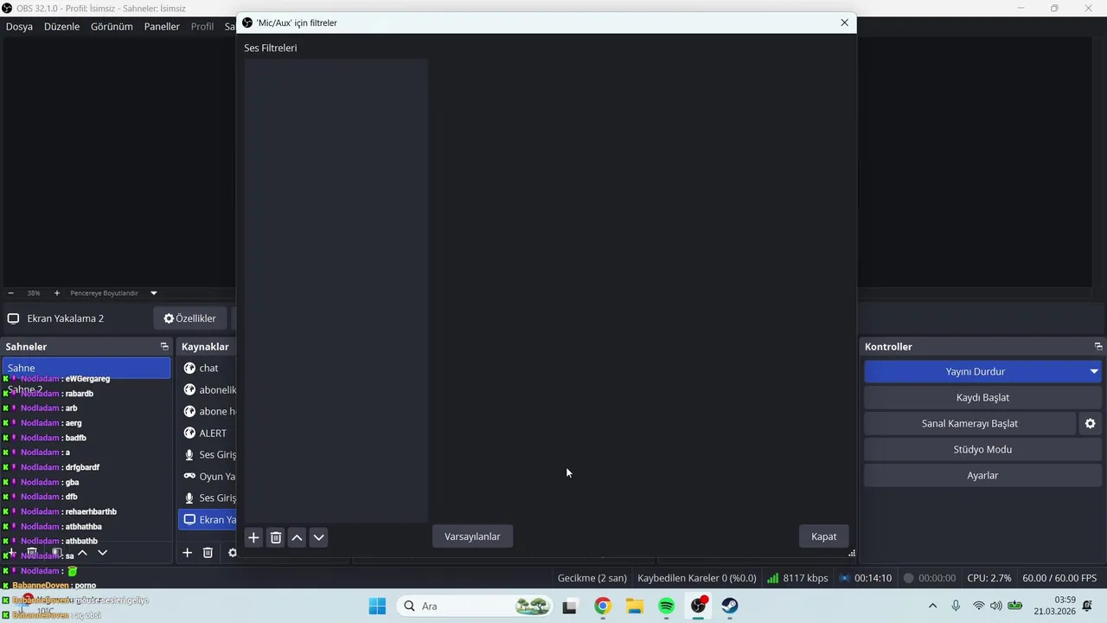Open virtual camera settings gear

coord(1090,423)
